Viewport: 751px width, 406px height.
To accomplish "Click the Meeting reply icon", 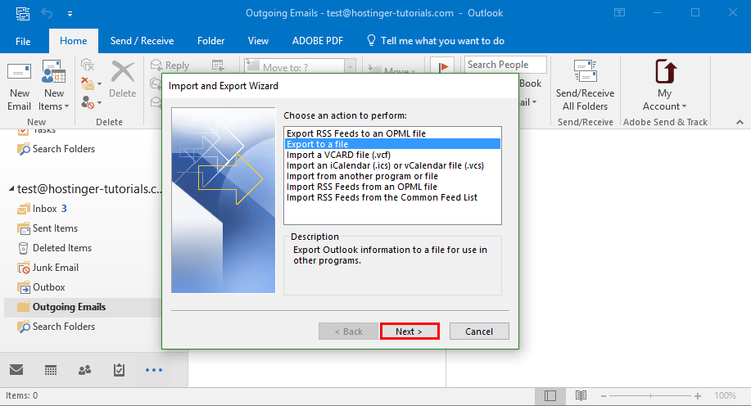I will tap(218, 65).
